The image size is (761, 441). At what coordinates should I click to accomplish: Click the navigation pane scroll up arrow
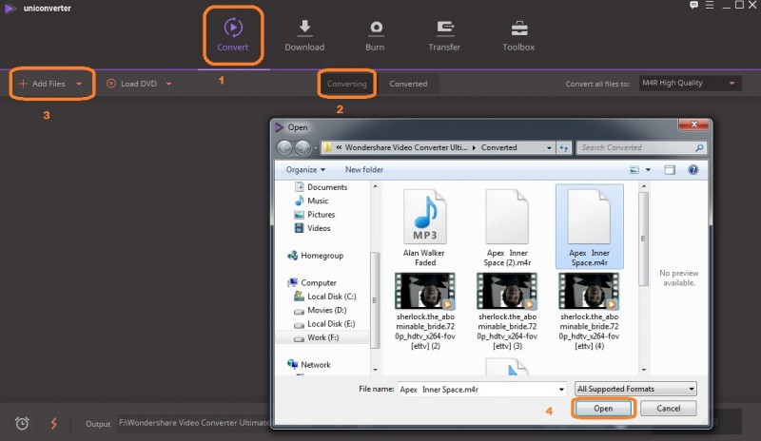point(375,186)
